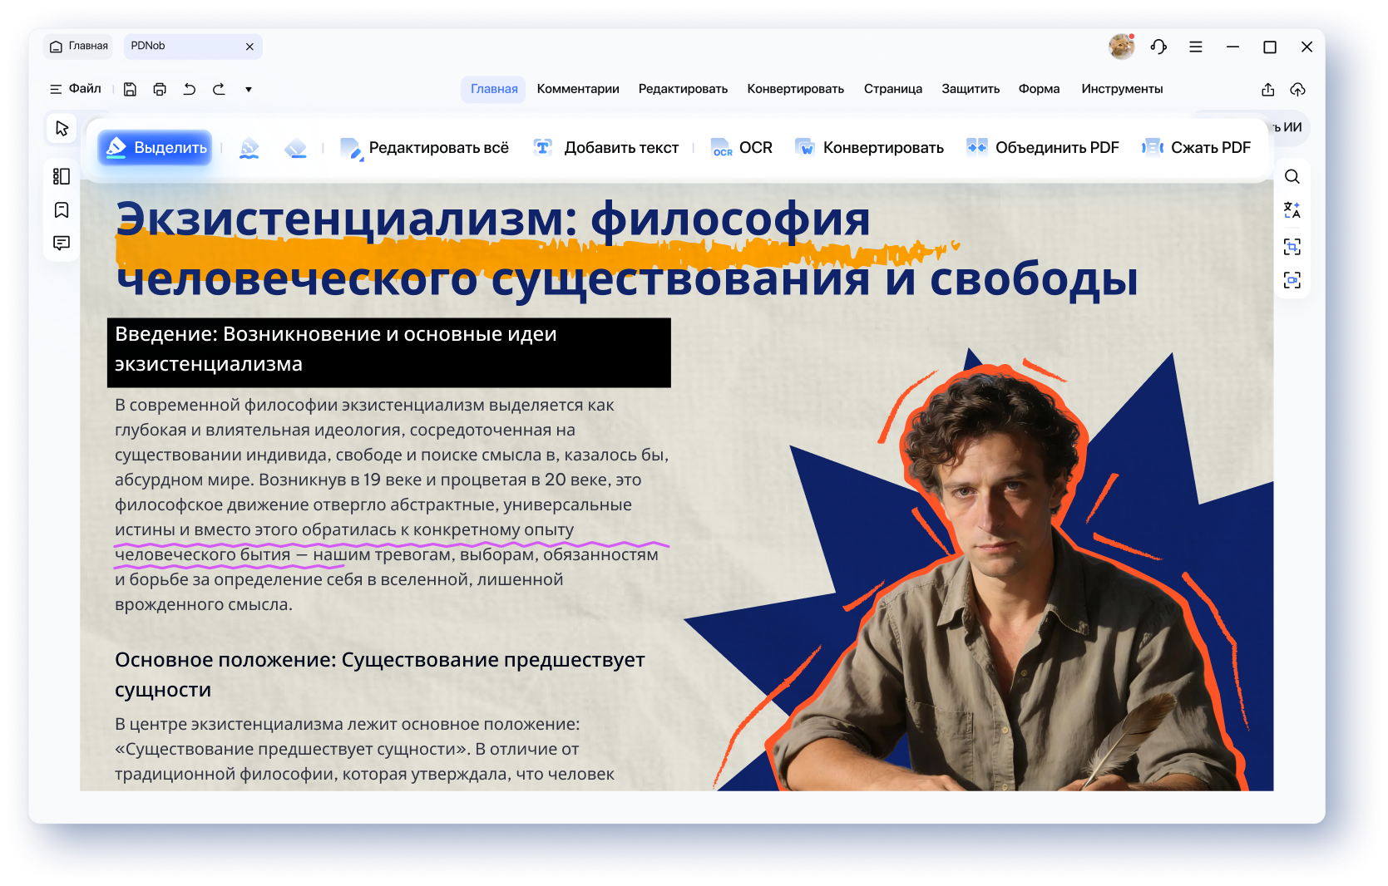
Task: Expand the quick access dropdown arrow
Action: tap(249, 89)
